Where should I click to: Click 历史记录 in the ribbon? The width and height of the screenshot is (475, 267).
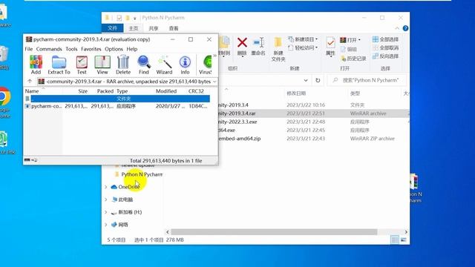353,59
